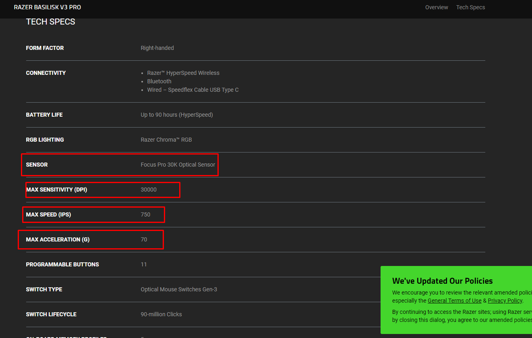Image resolution: width=532 pixels, height=338 pixels.
Task: Click the "750" max speed value
Action: 145,214
